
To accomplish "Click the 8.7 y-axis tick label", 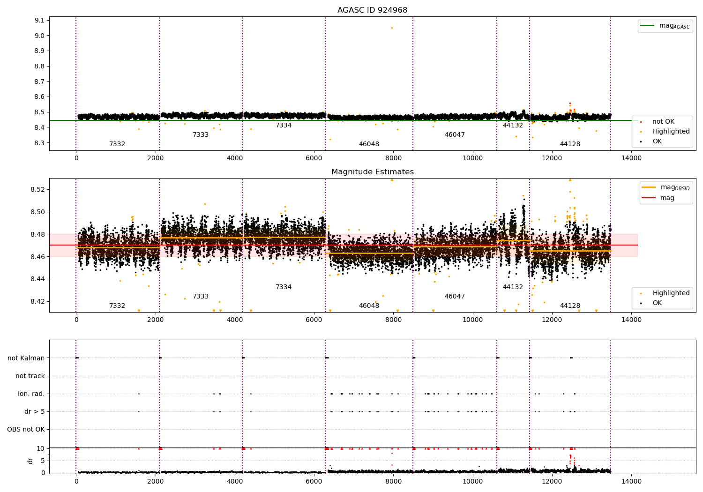I will (x=40, y=82).
